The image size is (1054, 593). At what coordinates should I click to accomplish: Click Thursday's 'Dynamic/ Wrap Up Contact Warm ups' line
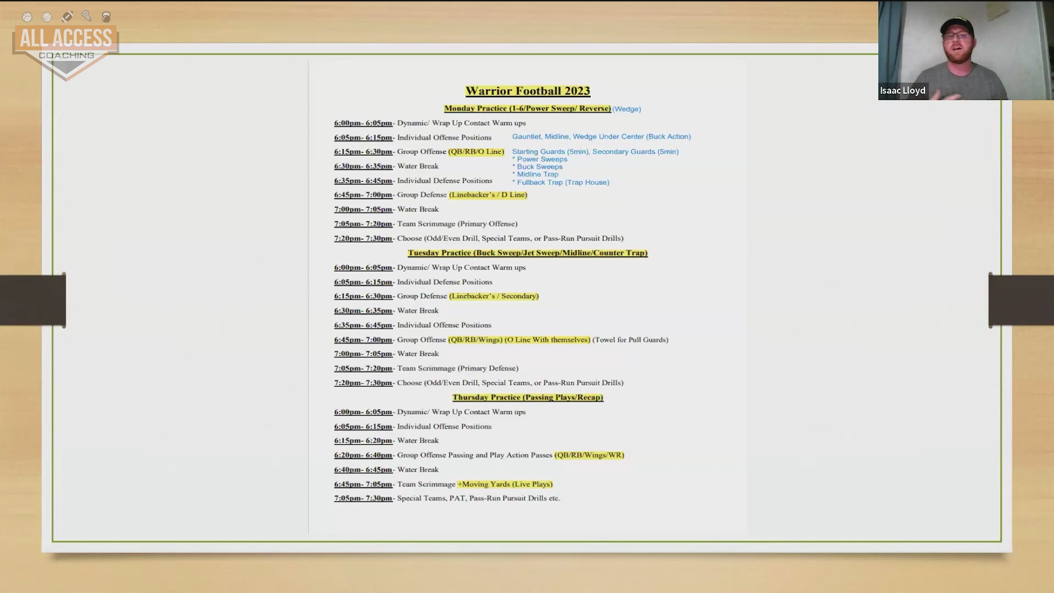click(461, 412)
